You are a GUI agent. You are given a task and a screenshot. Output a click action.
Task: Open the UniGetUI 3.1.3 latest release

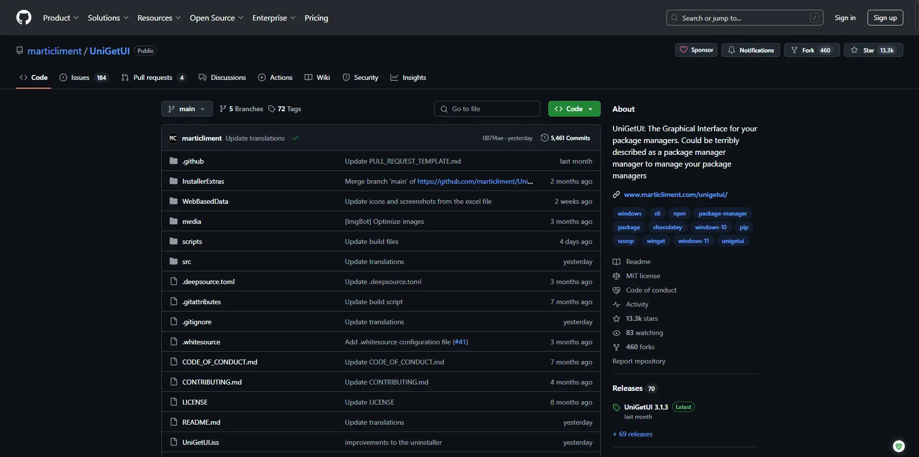click(646, 407)
